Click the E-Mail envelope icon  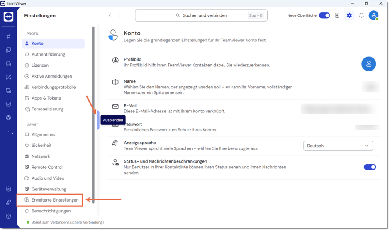click(x=115, y=107)
